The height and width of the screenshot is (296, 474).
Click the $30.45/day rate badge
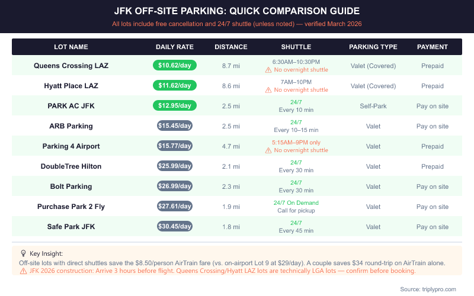pos(174,227)
